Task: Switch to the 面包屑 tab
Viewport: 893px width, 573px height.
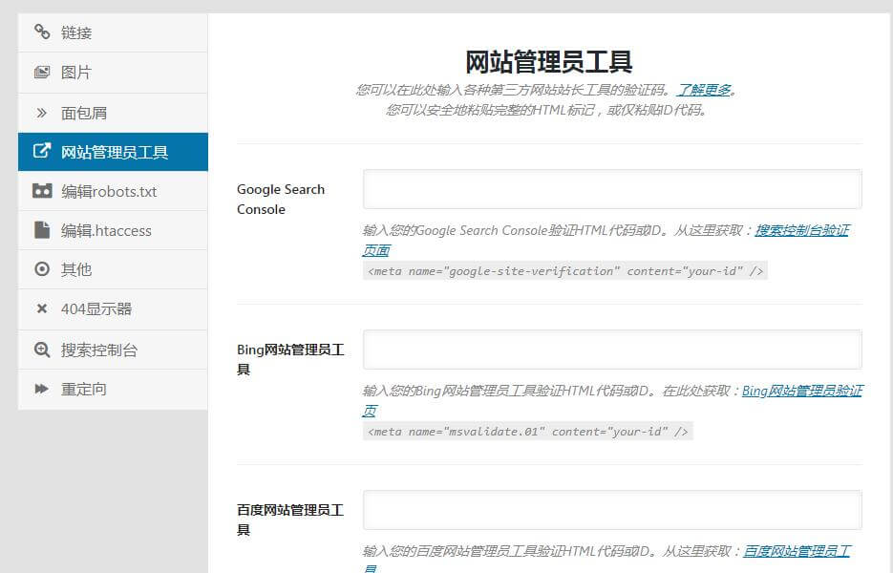Action: click(x=84, y=113)
